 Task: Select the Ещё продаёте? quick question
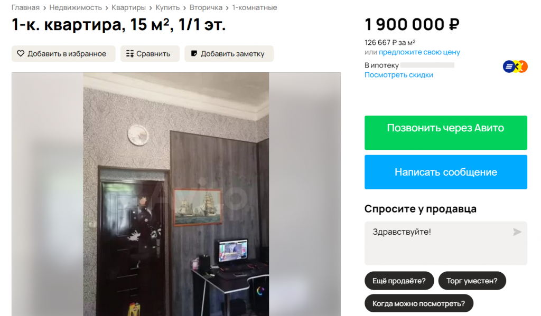pyautogui.click(x=399, y=281)
